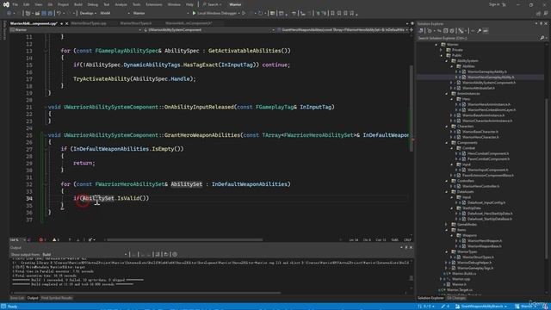551x310 pixels.
Task: Select the Solution Explorer bottom tab
Action: (430, 298)
